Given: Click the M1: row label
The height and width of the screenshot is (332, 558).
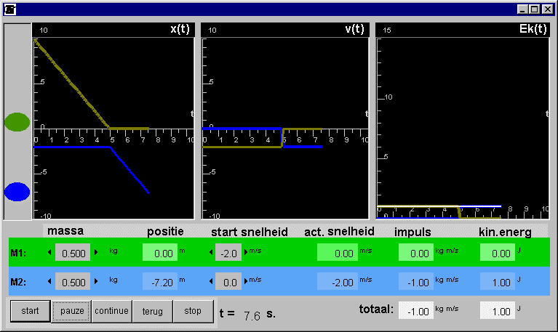Looking at the screenshot, I should (18, 253).
